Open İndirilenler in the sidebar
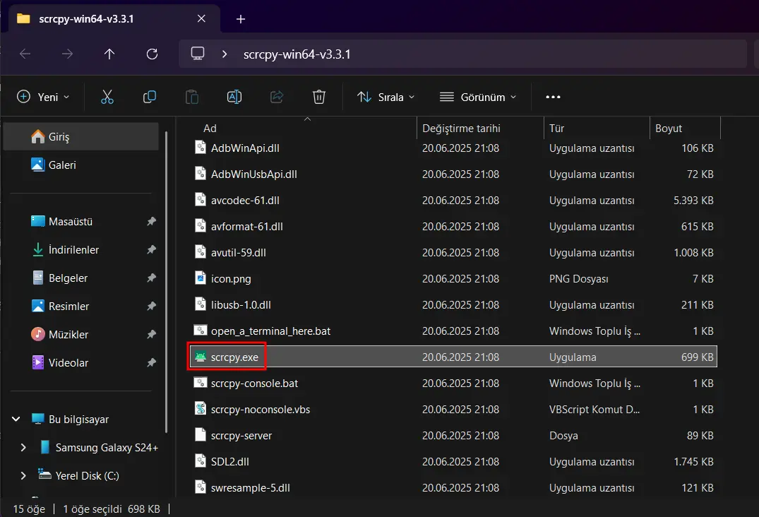 [80, 249]
